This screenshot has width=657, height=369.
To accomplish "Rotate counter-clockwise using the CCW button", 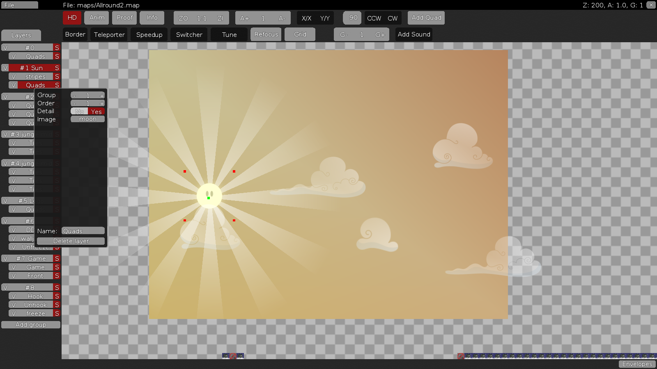I will point(374,18).
